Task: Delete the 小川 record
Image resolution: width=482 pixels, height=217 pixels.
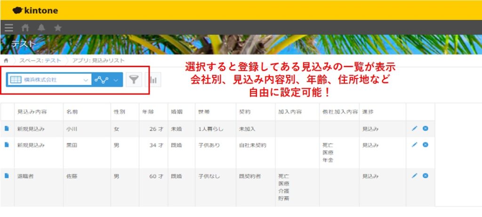Action: point(426,128)
